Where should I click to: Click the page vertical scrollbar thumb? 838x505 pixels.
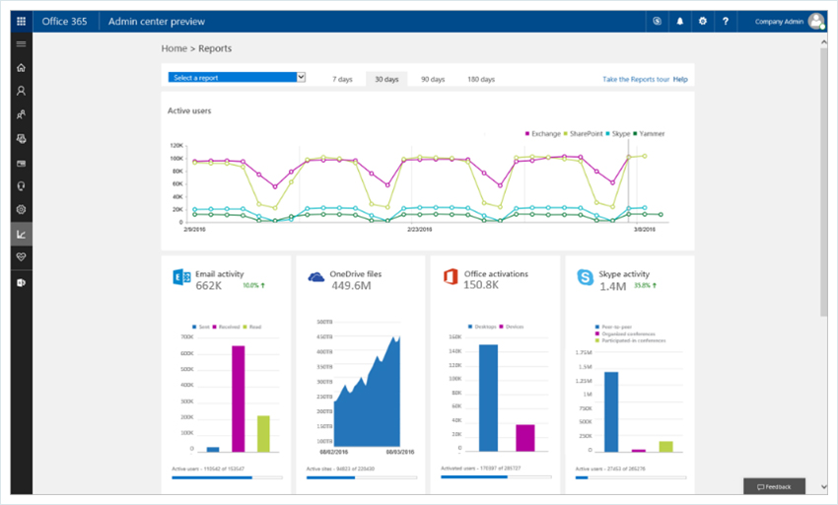tap(823, 181)
